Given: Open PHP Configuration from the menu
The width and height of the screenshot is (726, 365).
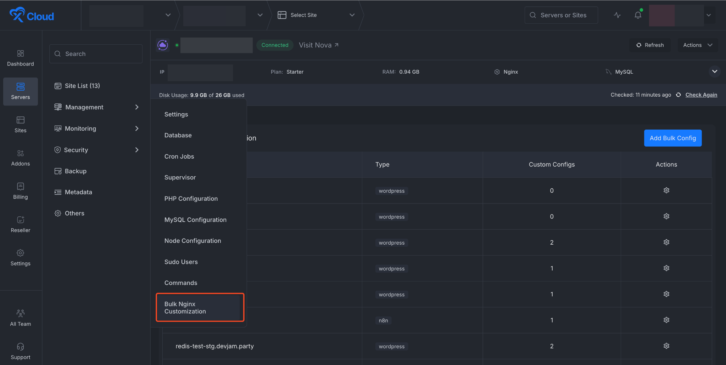Looking at the screenshot, I should (191, 199).
